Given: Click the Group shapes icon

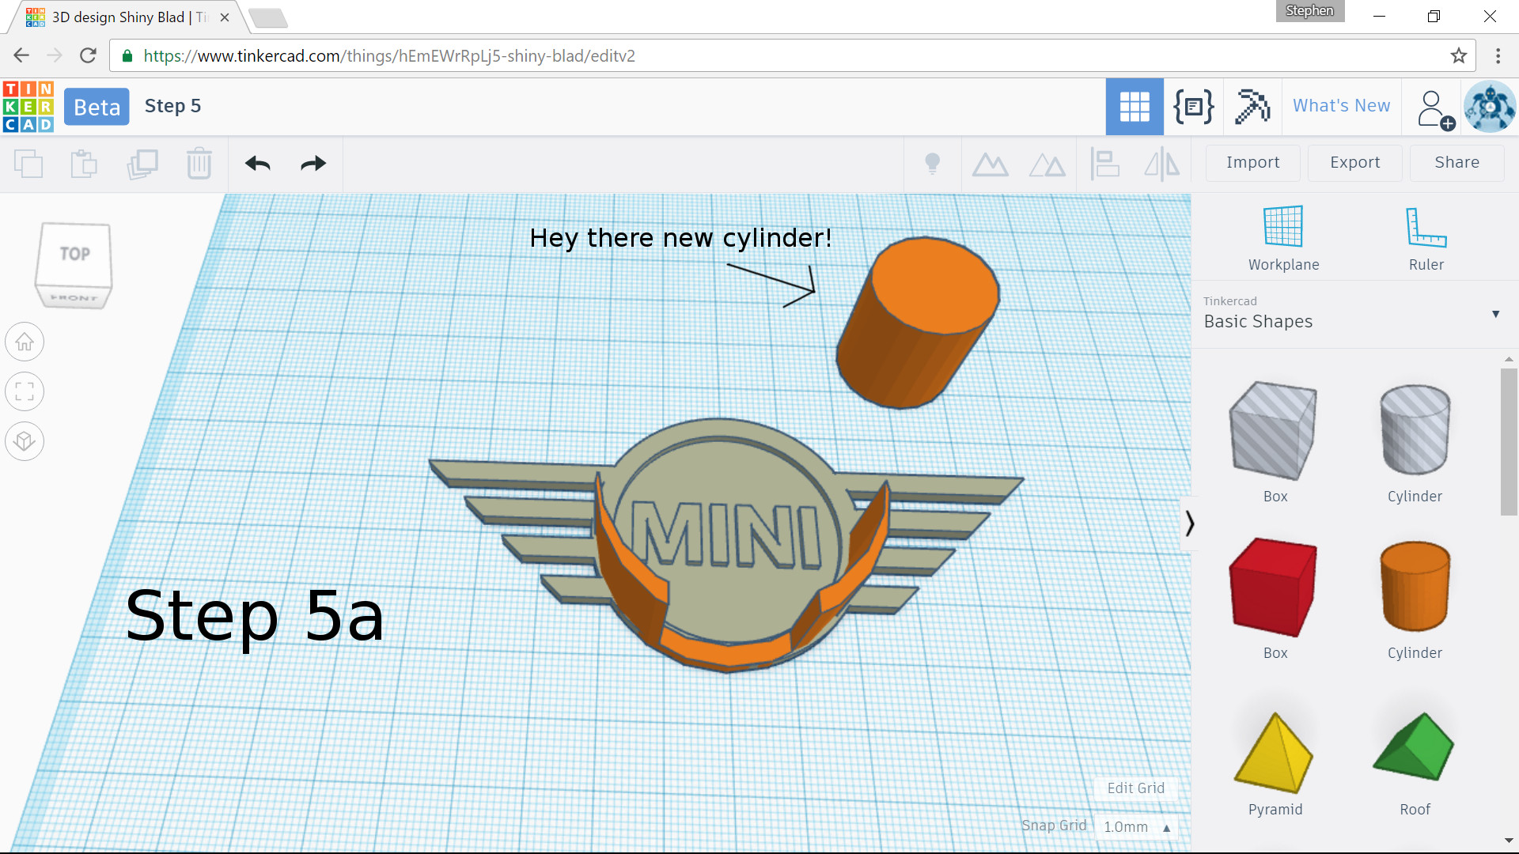Looking at the screenshot, I should [990, 164].
